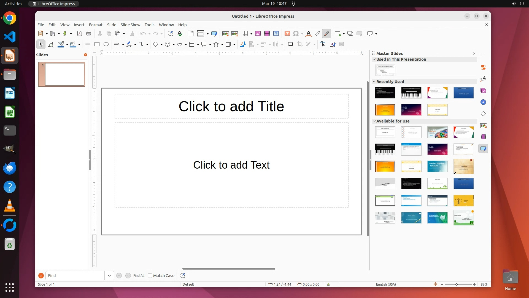Select the piano master slide thumbnail
Image resolution: width=529 pixels, height=298 pixels.
pyautogui.click(x=411, y=93)
